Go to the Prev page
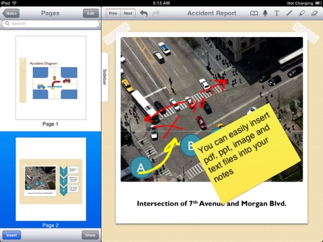Image resolution: width=323 pixels, height=242 pixels. click(113, 13)
